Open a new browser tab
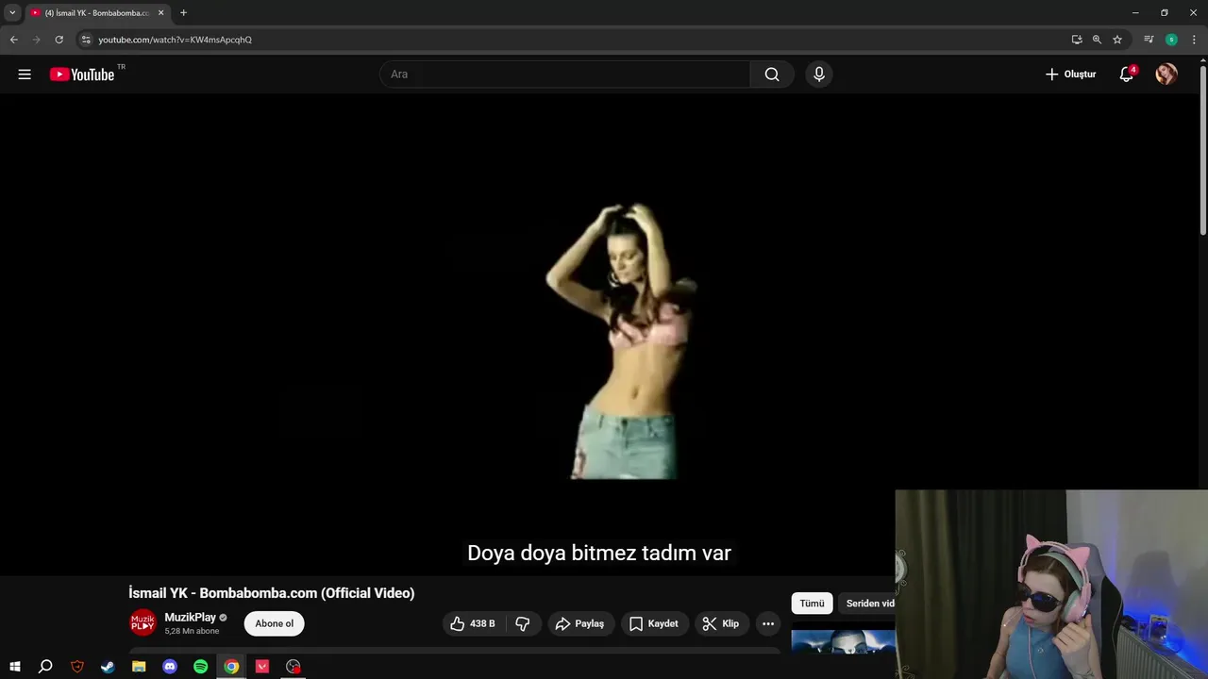The width and height of the screenshot is (1208, 679). coord(183,13)
